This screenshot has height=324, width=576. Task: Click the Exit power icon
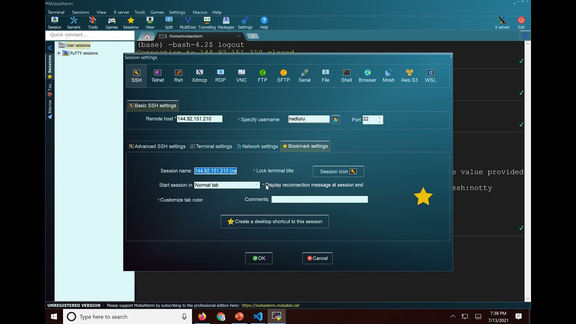click(521, 23)
